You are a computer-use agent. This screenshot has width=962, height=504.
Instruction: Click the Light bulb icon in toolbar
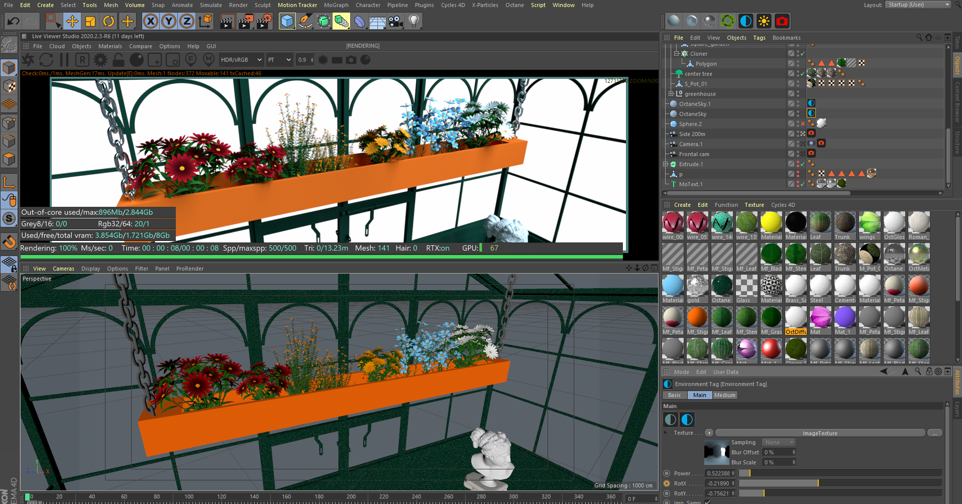click(x=413, y=21)
